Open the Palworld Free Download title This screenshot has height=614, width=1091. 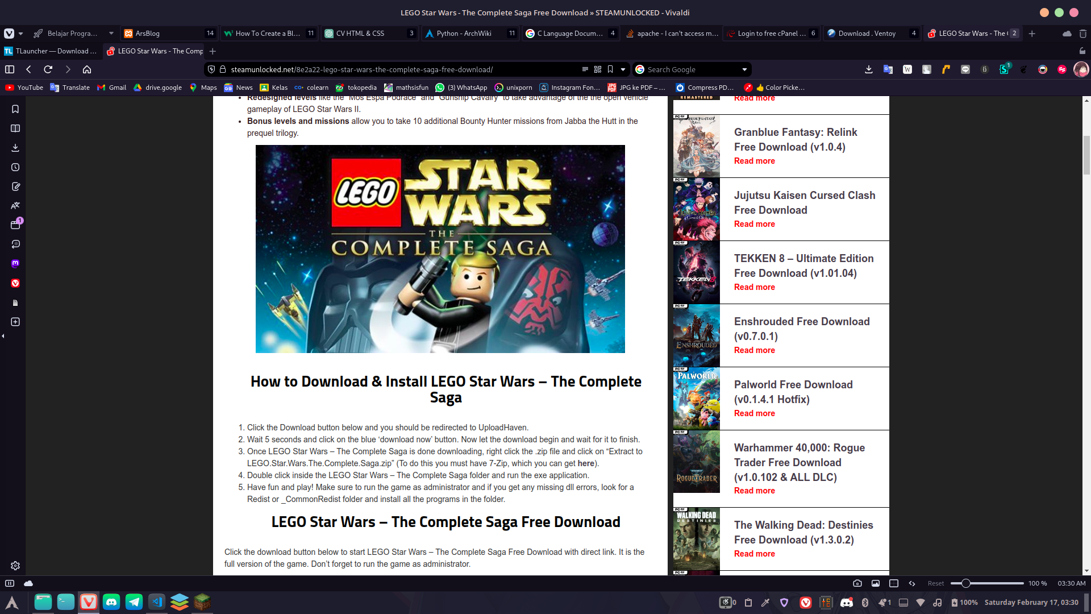(x=793, y=392)
